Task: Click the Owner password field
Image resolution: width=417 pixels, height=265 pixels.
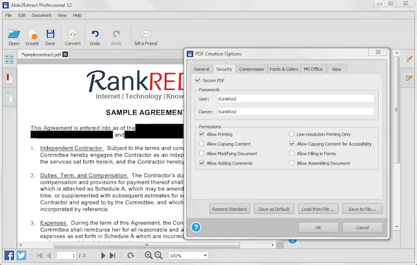Action: pos(296,112)
